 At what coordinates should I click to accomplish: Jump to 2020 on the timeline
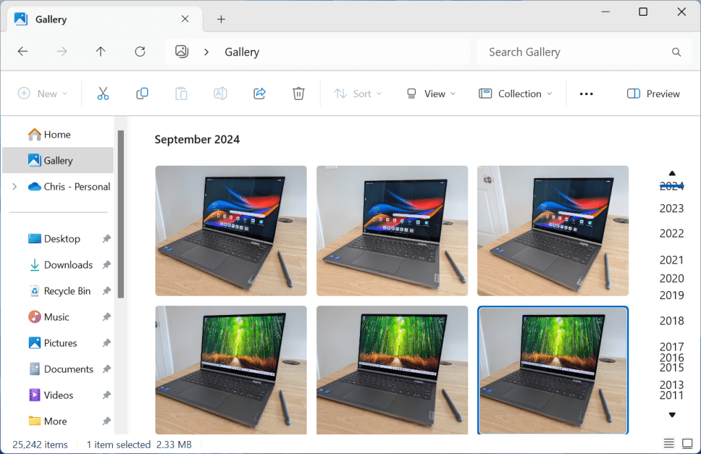click(x=672, y=278)
